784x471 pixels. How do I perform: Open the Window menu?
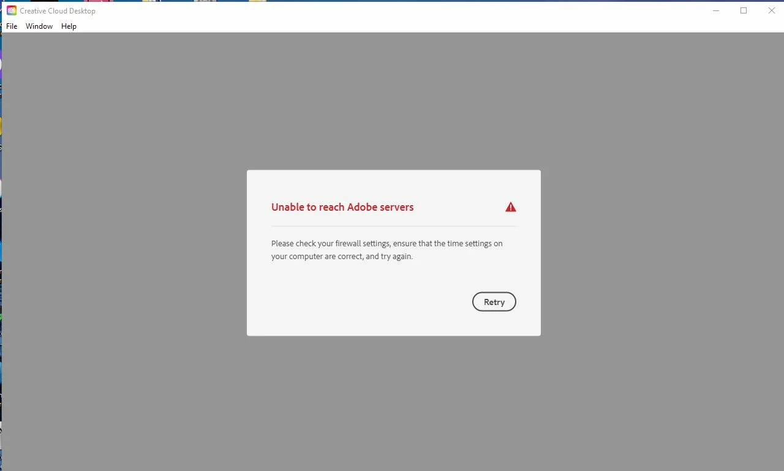39,26
